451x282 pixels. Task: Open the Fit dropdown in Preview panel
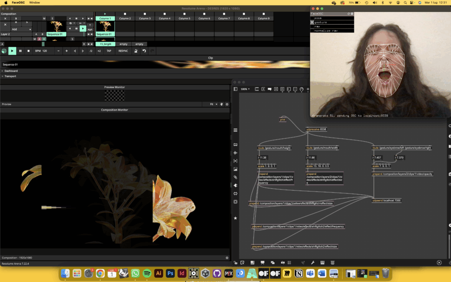[214, 104]
